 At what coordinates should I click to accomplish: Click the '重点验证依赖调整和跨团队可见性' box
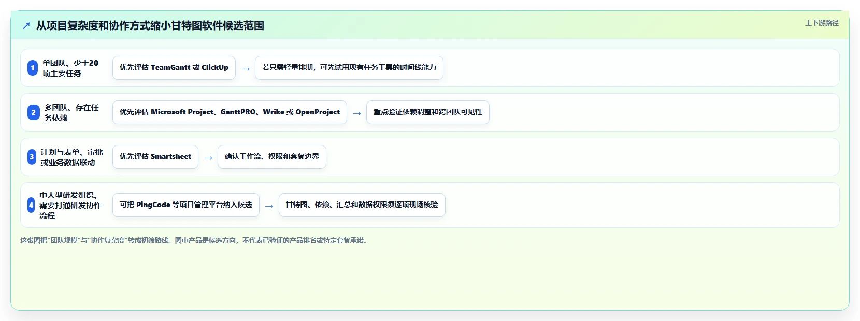click(x=428, y=112)
